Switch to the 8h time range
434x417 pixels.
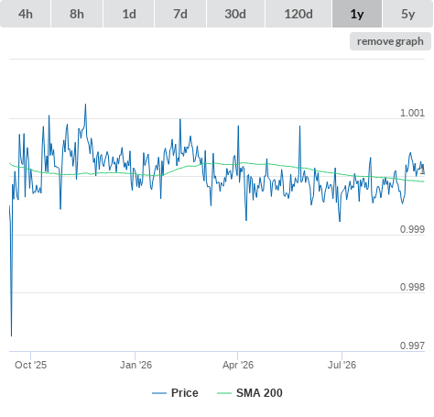[x=77, y=14]
